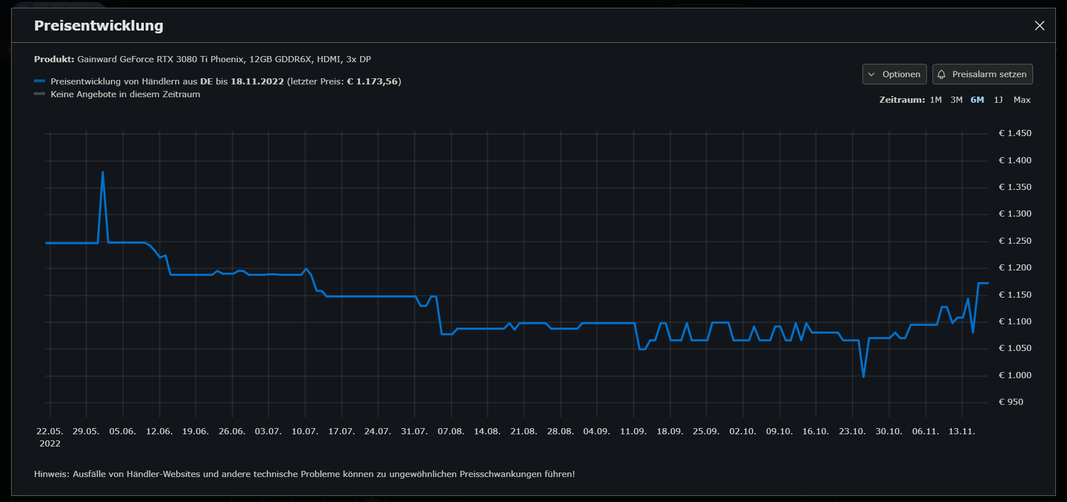Click the 11.09. date label

(634, 431)
